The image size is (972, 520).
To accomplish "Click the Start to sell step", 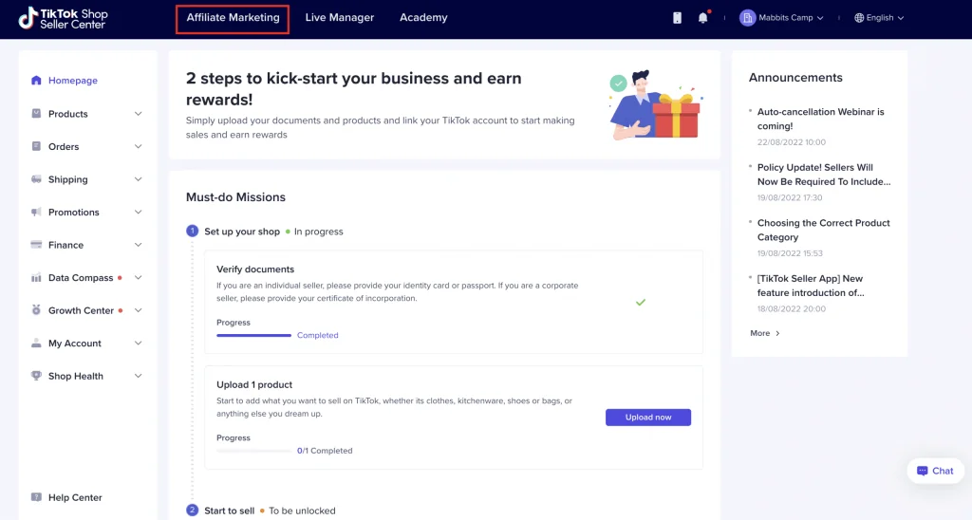I will coord(230,511).
